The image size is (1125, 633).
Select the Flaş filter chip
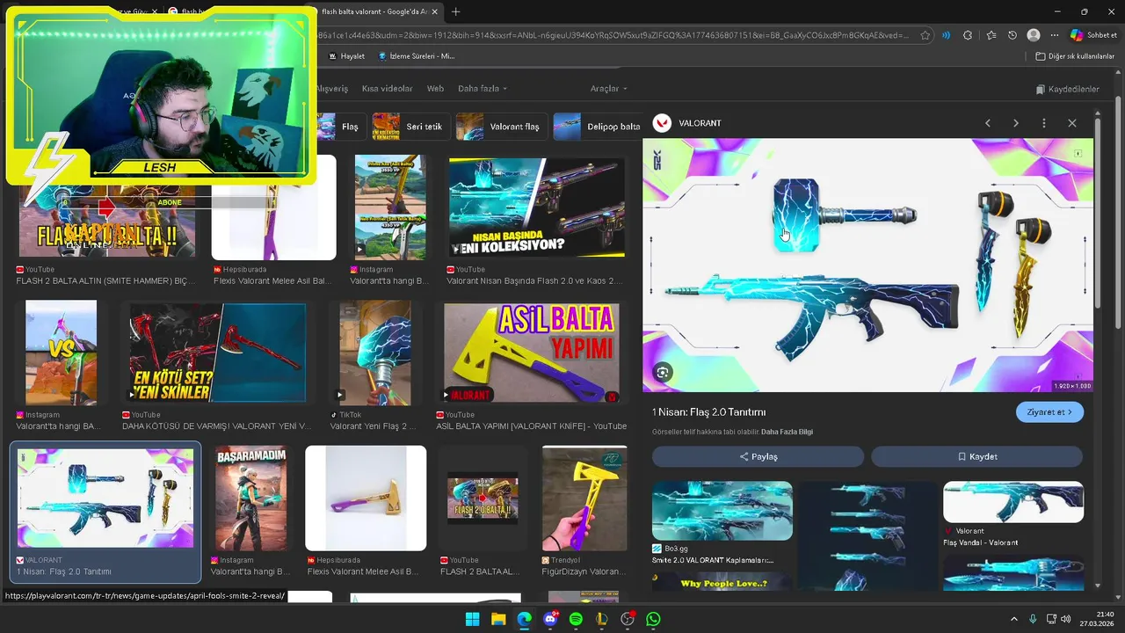pos(340,127)
